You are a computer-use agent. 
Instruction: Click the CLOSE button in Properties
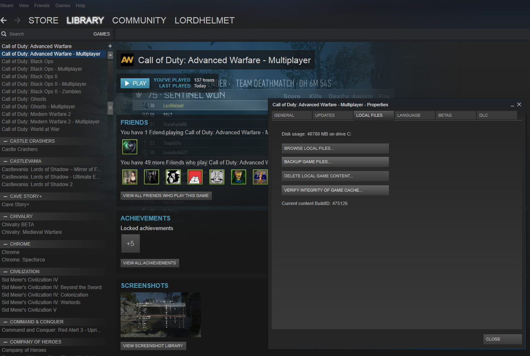click(502, 339)
